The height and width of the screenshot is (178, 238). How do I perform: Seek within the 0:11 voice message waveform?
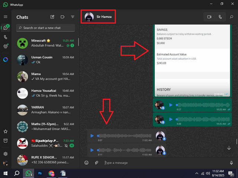point(124,150)
